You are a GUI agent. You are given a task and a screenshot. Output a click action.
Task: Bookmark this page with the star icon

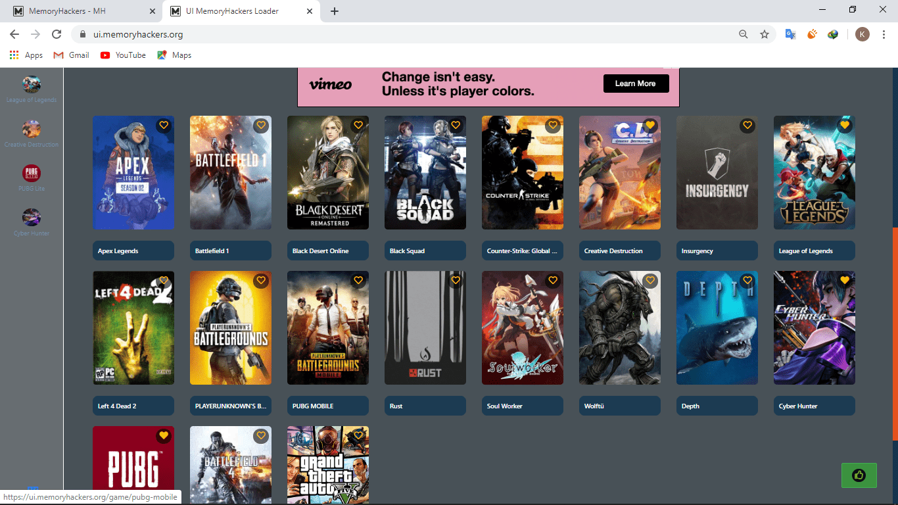point(765,34)
